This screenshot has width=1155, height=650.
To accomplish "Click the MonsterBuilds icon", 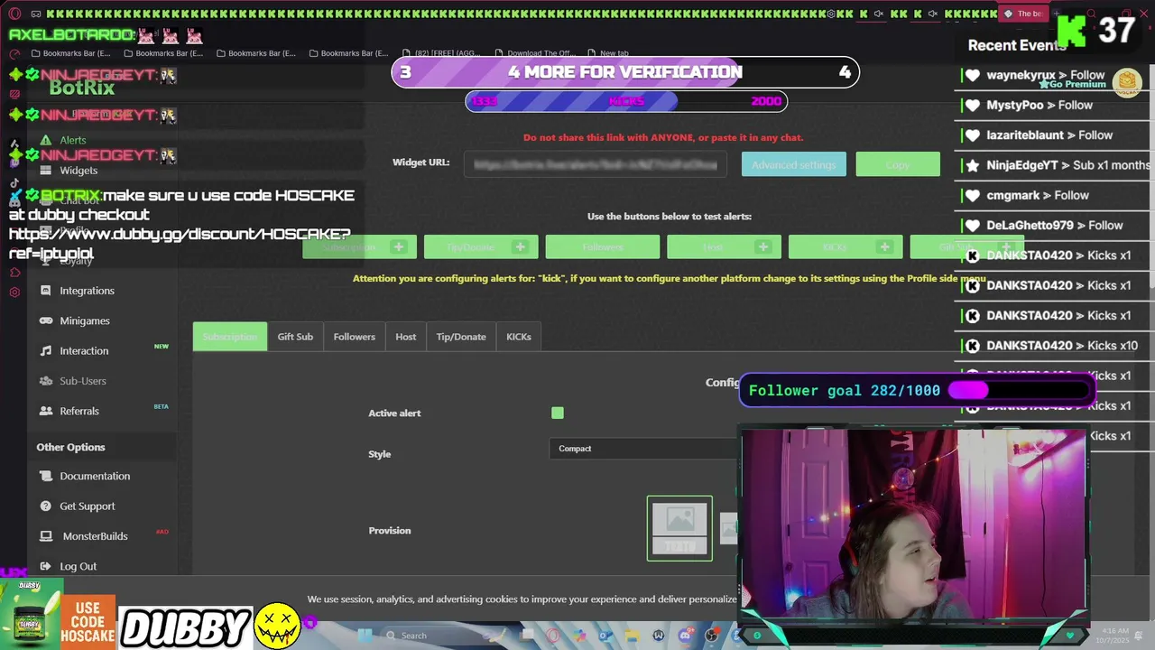I will click(x=46, y=535).
